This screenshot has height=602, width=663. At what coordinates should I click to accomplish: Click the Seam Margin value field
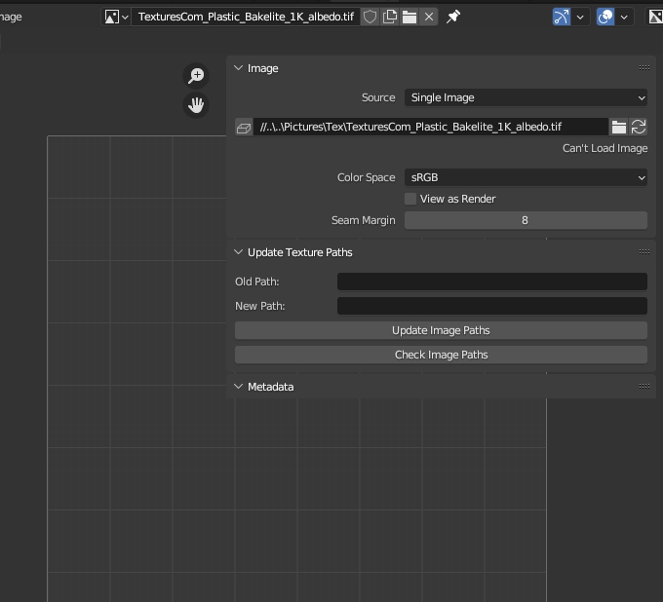click(526, 220)
